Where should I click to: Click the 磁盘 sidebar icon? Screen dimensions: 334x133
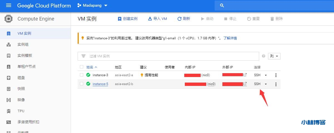click(9, 78)
